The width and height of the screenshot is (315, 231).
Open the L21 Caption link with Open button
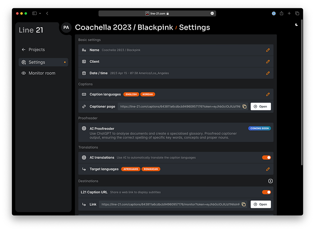261,204
